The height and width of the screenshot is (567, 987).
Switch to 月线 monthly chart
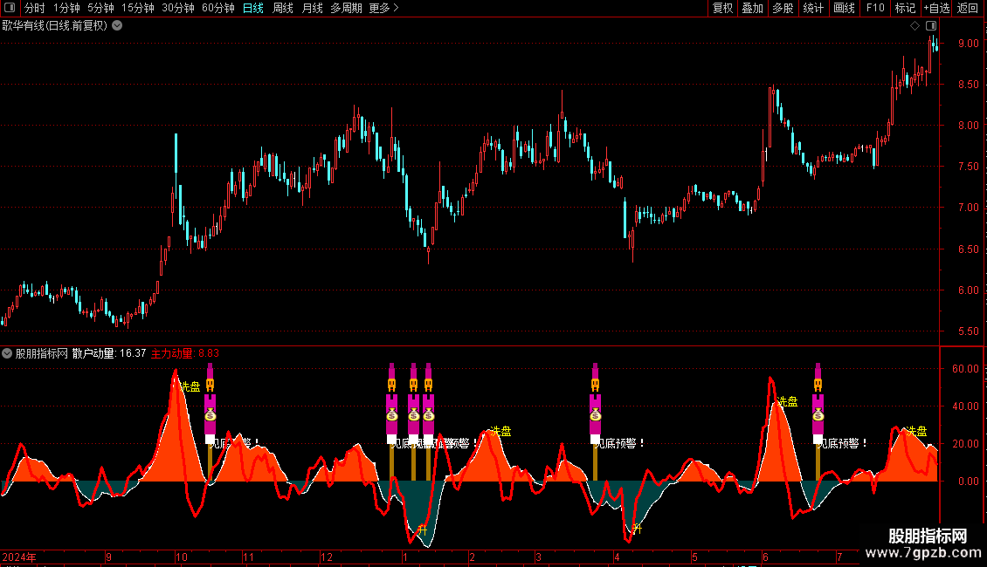312,8
